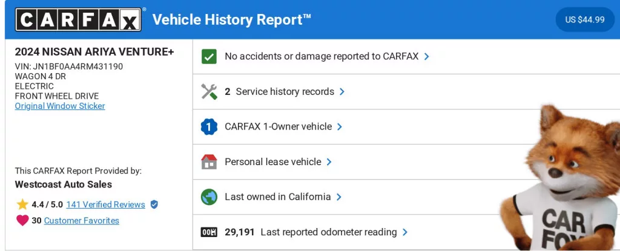Expand the Personal lease vehicle chevron
620x251 pixels.
point(329,162)
